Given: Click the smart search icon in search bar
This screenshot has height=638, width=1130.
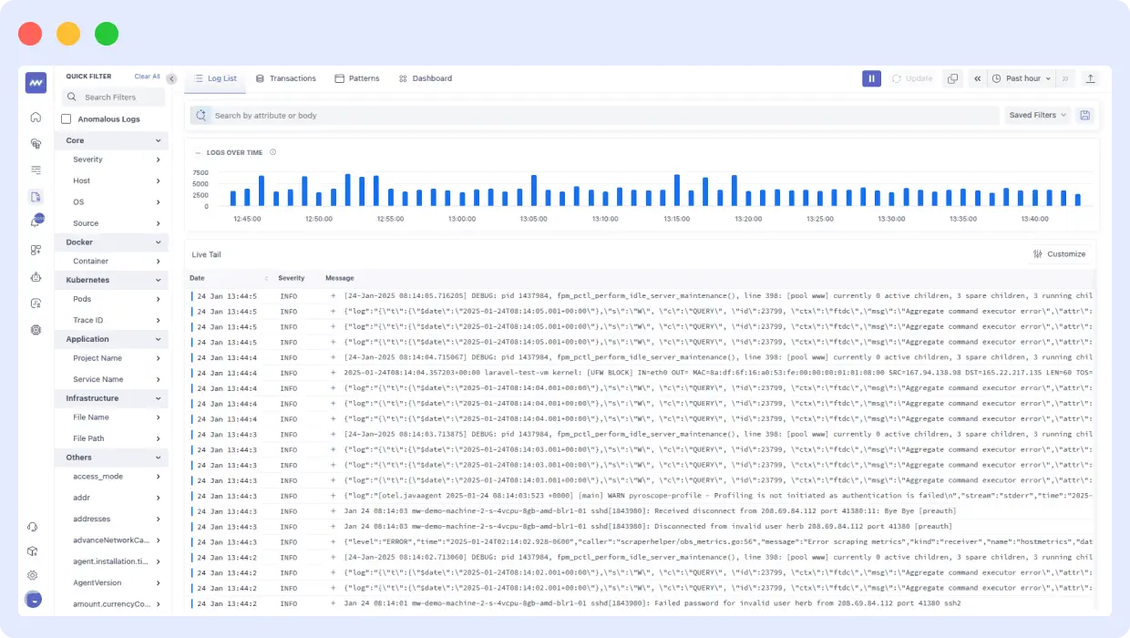Looking at the screenshot, I should [x=201, y=115].
